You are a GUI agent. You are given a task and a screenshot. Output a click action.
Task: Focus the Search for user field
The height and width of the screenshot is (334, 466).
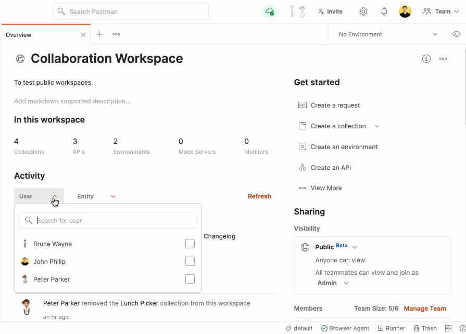click(108, 220)
